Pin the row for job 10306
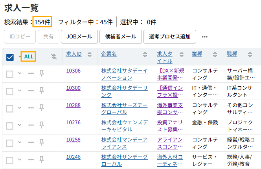261x169 pixels. click(x=42, y=73)
